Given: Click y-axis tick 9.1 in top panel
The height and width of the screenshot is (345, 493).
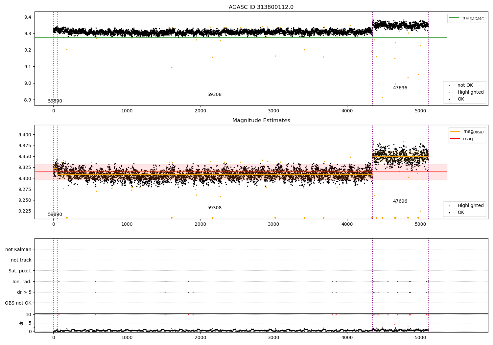Looking at the screenshot, I should 27,67.
